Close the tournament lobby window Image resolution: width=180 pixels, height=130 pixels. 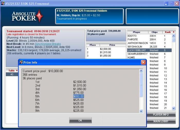[x=177, y=3]
